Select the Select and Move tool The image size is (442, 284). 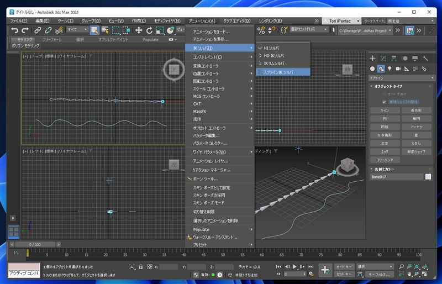(139, 30)
